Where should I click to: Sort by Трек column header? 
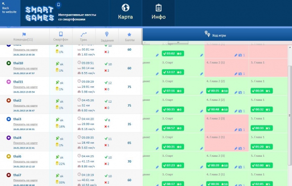[x=83, y=37]
